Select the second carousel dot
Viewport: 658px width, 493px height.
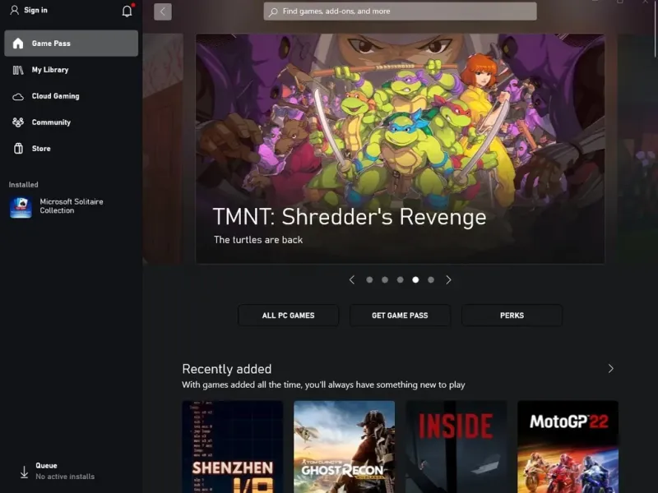point(385,279)
